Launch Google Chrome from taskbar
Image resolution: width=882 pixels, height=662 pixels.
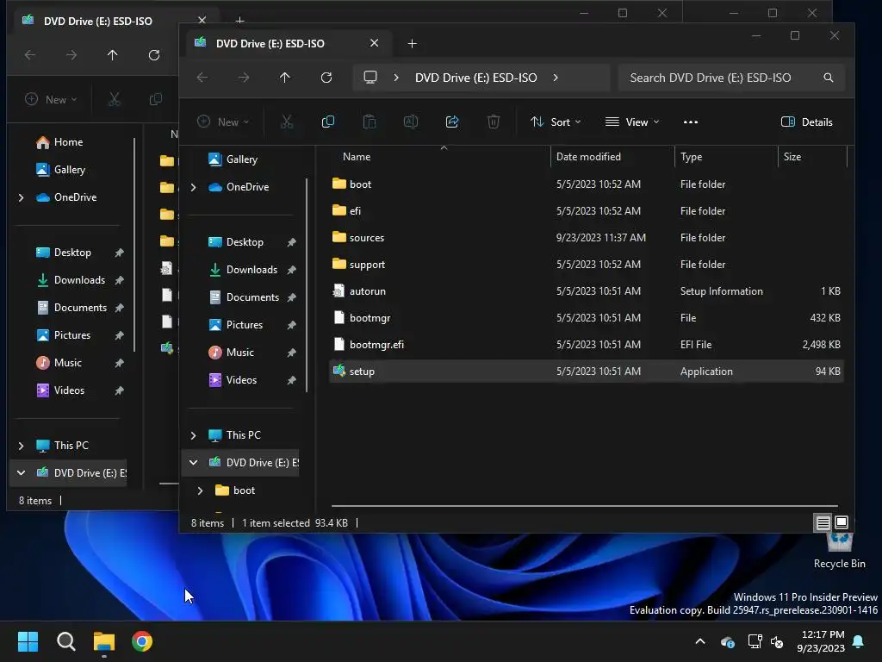(142, 641)
